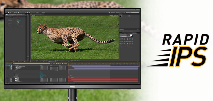Image resolution: width=213 pixels, height=101 pixels.
Task: Enable the Shadow Only checkbox
Action: pos(18,26)
